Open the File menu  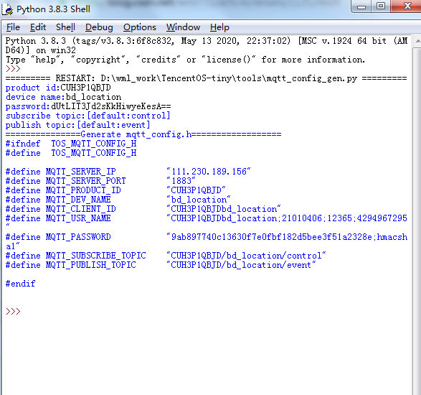[13, 27]
